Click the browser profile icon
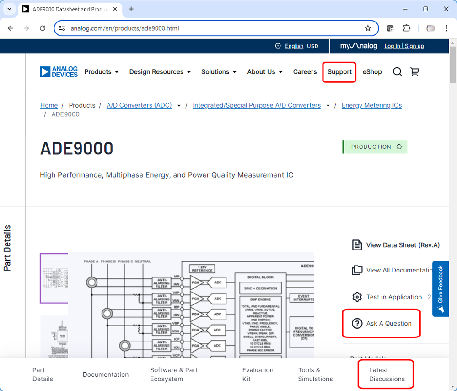 (430, 28)
